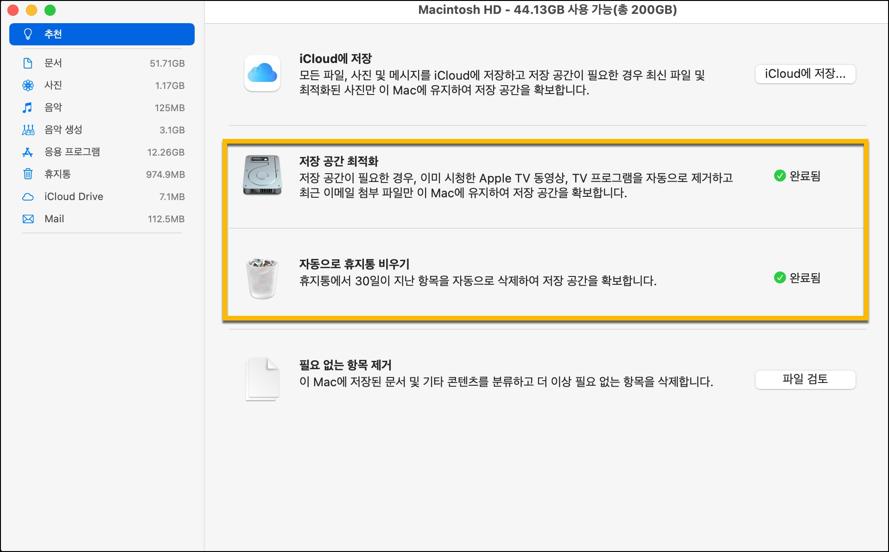
Task: Open the 사진 category in sidebar
Action: (102, 85)
